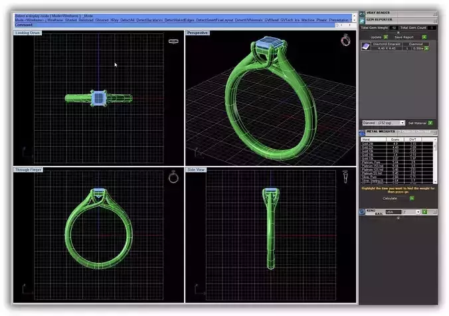Click the Total Gem Count value field

tap(432, 28)
